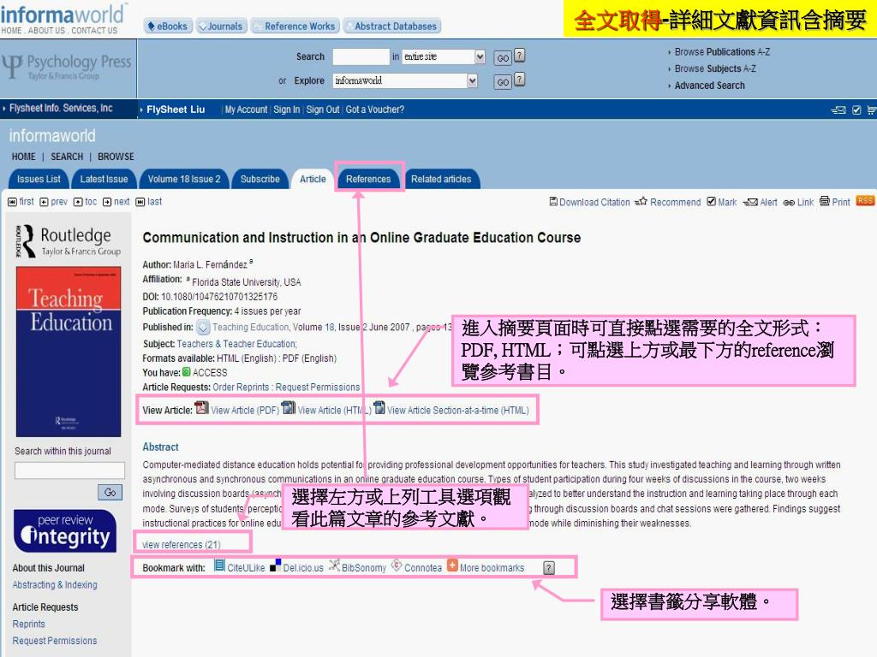Open the RSS feed icon

click(865, 201)
